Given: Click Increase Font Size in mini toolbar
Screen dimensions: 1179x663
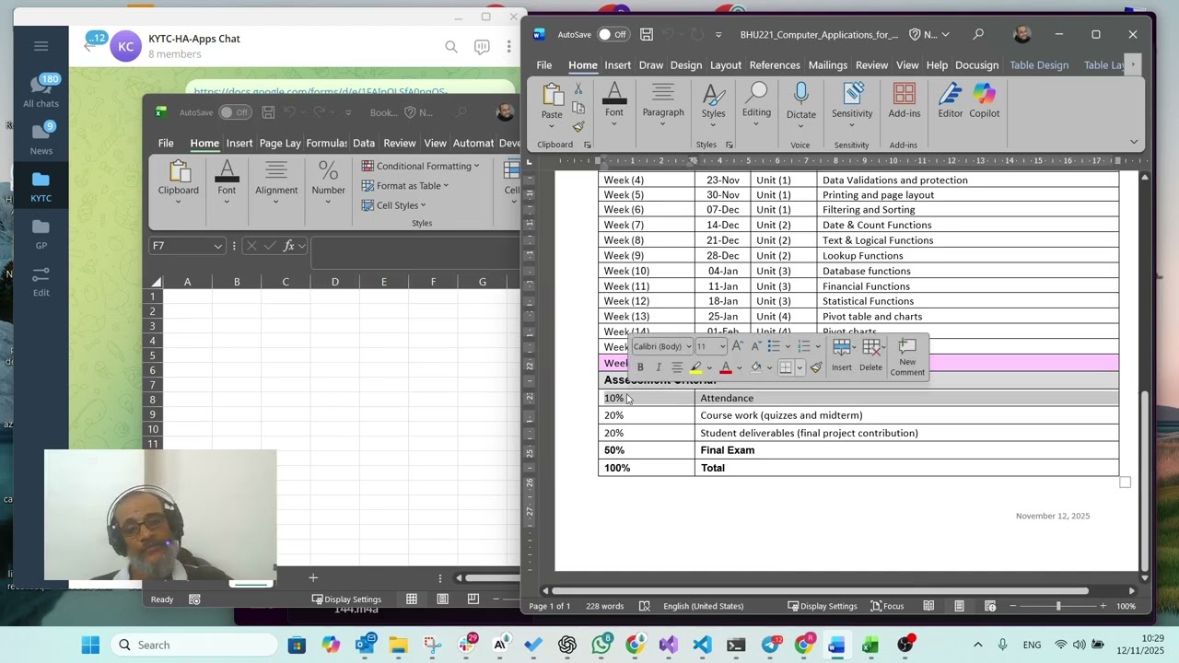Looking at the screenshot, I should [x=737, y=346].
